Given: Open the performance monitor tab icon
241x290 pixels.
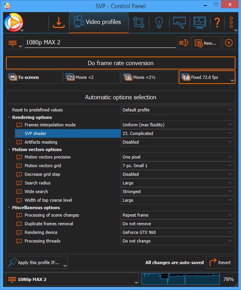Looking at the screenshot, I should coord(199,22).
